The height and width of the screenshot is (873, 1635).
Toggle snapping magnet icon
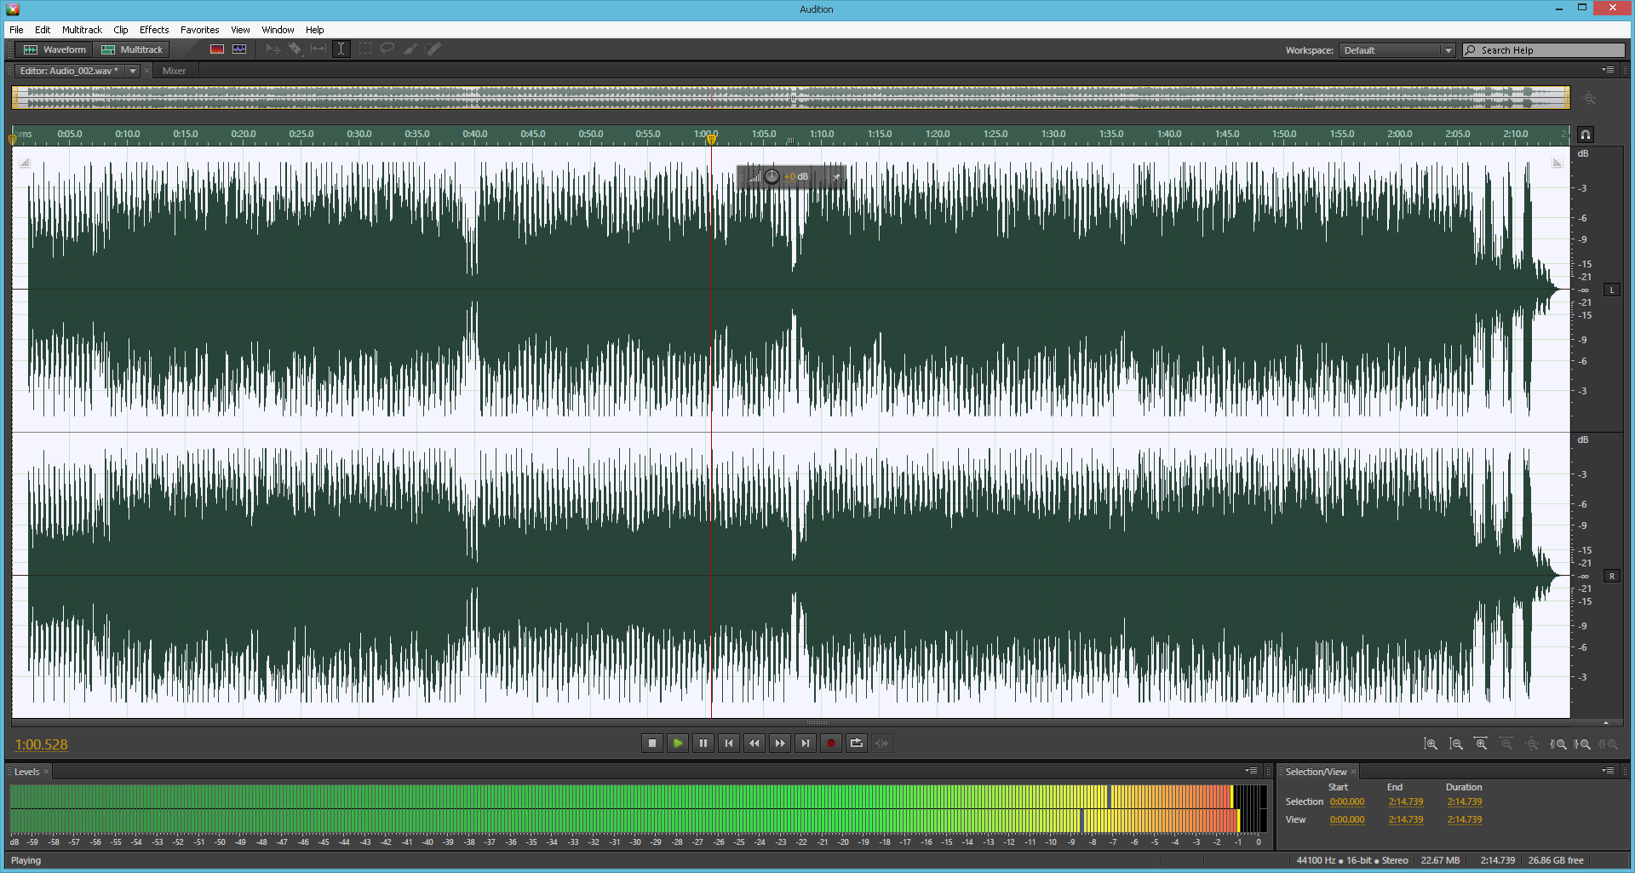pos(1585,135)
